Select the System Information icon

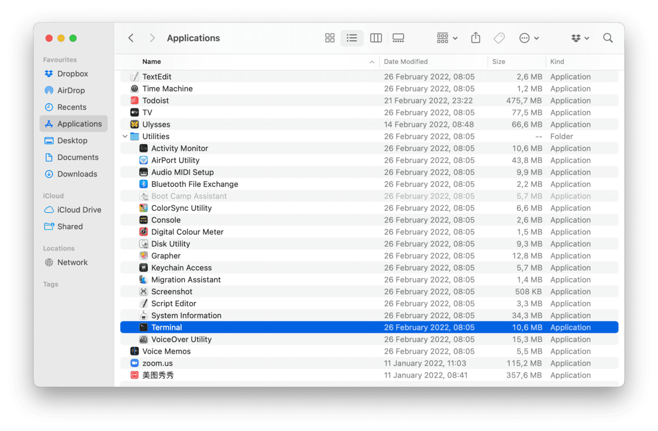143,315
